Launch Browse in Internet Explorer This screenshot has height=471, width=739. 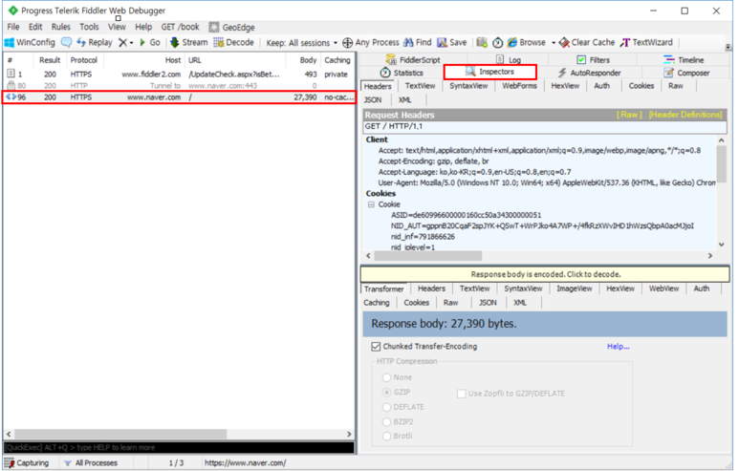(527, 42)
